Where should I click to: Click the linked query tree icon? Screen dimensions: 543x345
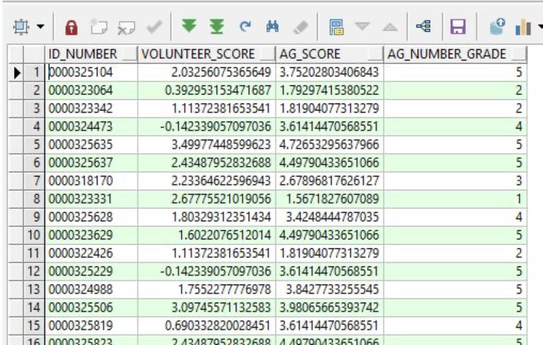point(423,26)
